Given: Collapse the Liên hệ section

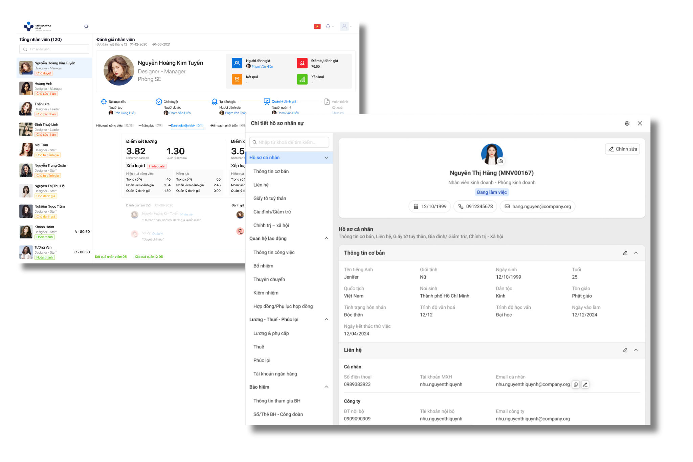Looking at the screenshot, I should (636, 350).
